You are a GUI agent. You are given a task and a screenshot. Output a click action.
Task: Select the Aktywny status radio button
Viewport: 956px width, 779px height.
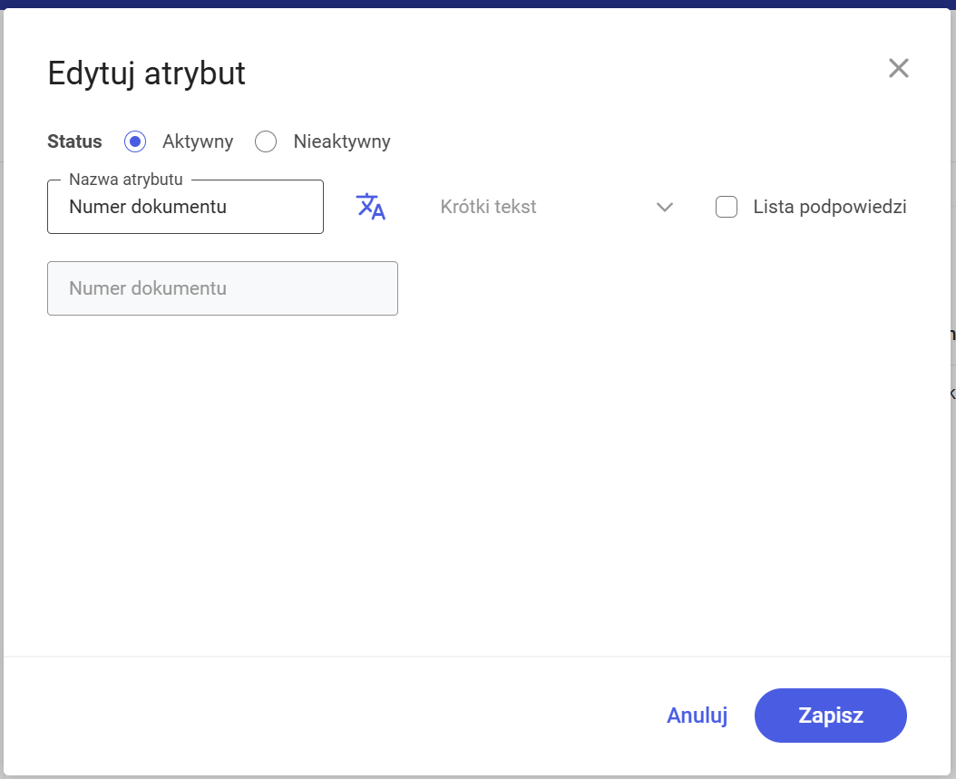point(135,141)
